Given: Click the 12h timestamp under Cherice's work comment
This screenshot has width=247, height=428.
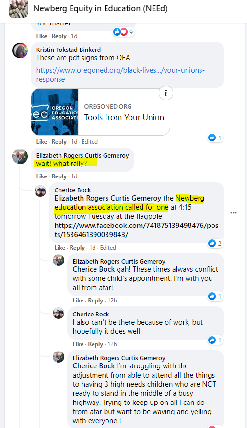Looking at the screenshot, I should pos(112,344).
